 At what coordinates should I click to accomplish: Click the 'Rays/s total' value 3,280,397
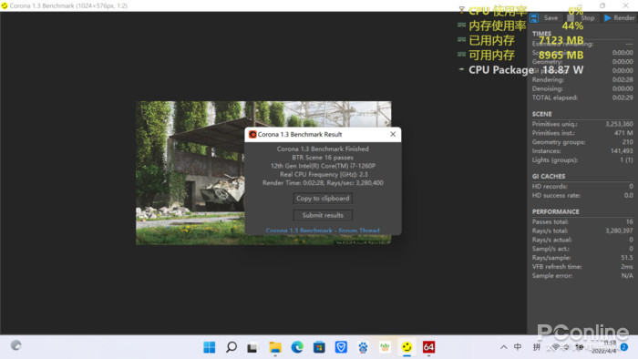pyautogui.click(x=619, y=231)
